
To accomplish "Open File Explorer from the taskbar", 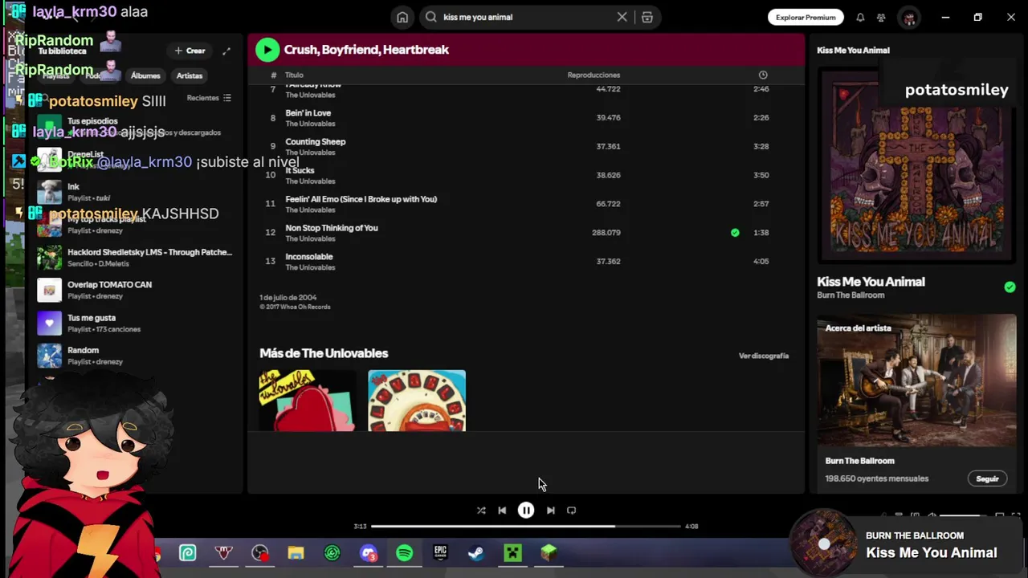I will pos(296,553).
